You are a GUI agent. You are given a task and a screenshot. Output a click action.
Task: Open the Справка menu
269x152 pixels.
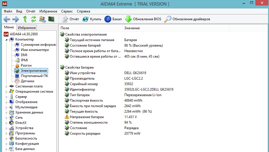click(83, 11)
